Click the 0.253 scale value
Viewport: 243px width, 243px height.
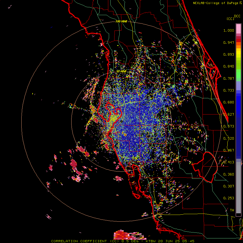[229, 198]
